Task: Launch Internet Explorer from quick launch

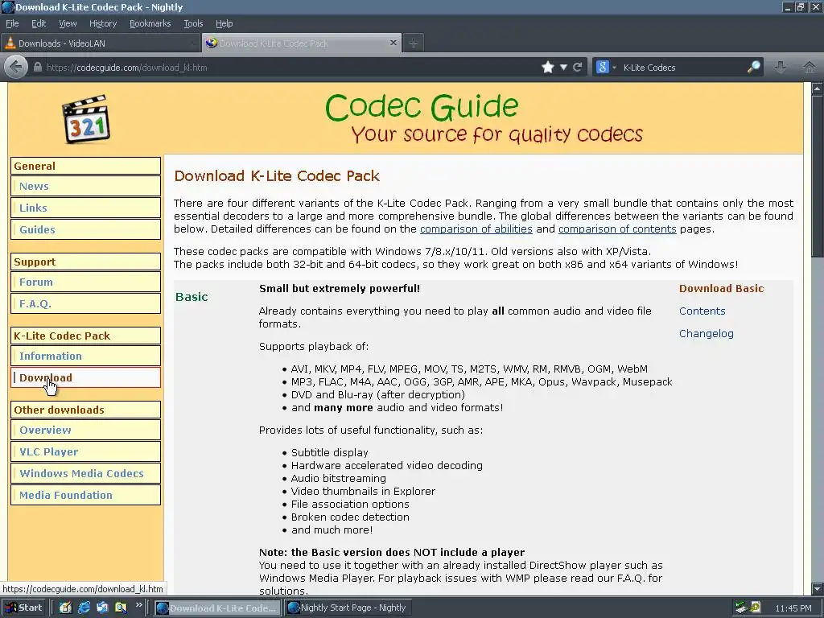Action: [84, 608]
